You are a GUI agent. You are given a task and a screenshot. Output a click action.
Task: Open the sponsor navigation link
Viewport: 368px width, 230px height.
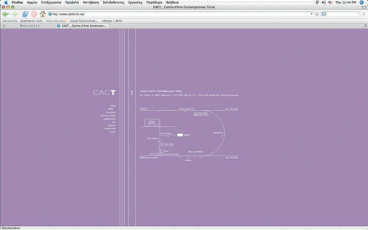click(x=112, y=125)
